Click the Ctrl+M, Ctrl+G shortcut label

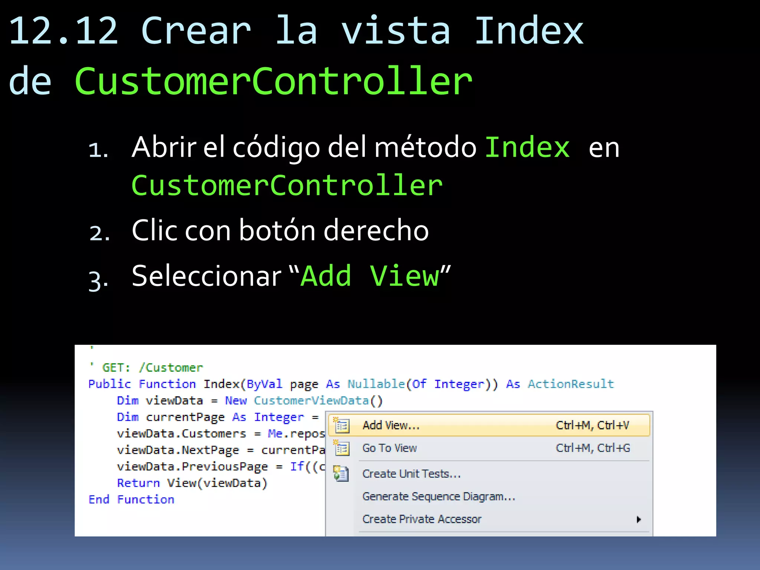point(593,448)
